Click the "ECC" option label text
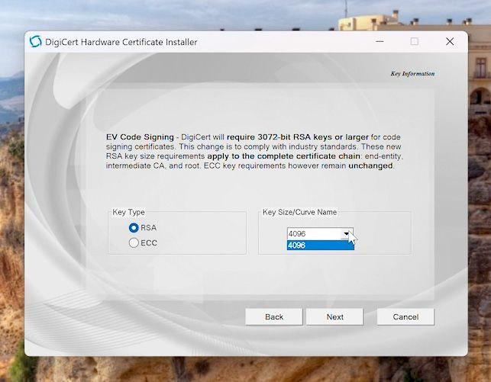Image resolution: width=491 pixels, height=382 pixels. 149,242
